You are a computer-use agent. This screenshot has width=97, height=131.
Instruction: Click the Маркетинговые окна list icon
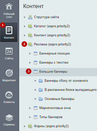(x=36, y=108)
